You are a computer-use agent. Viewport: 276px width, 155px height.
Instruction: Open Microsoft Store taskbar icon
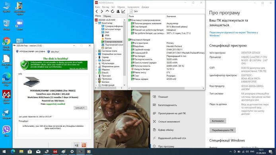click(30, 151)
